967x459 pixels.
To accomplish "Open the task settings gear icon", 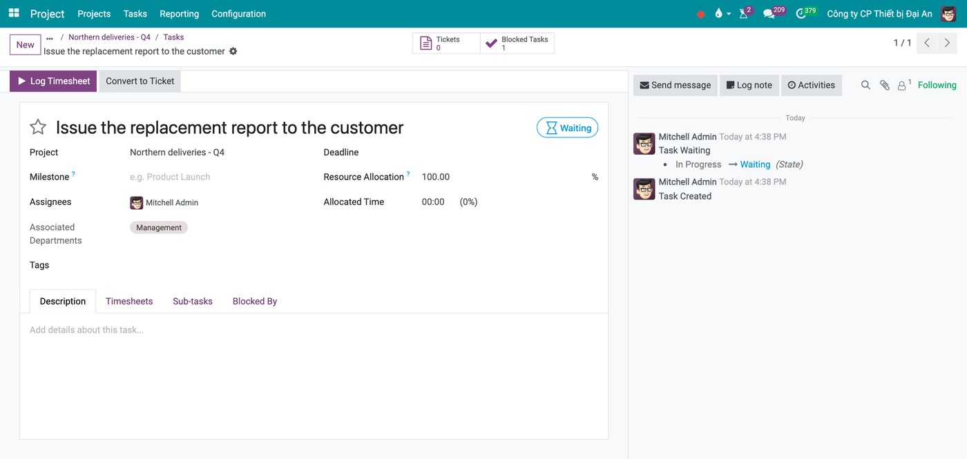I will tap(233, 51).
